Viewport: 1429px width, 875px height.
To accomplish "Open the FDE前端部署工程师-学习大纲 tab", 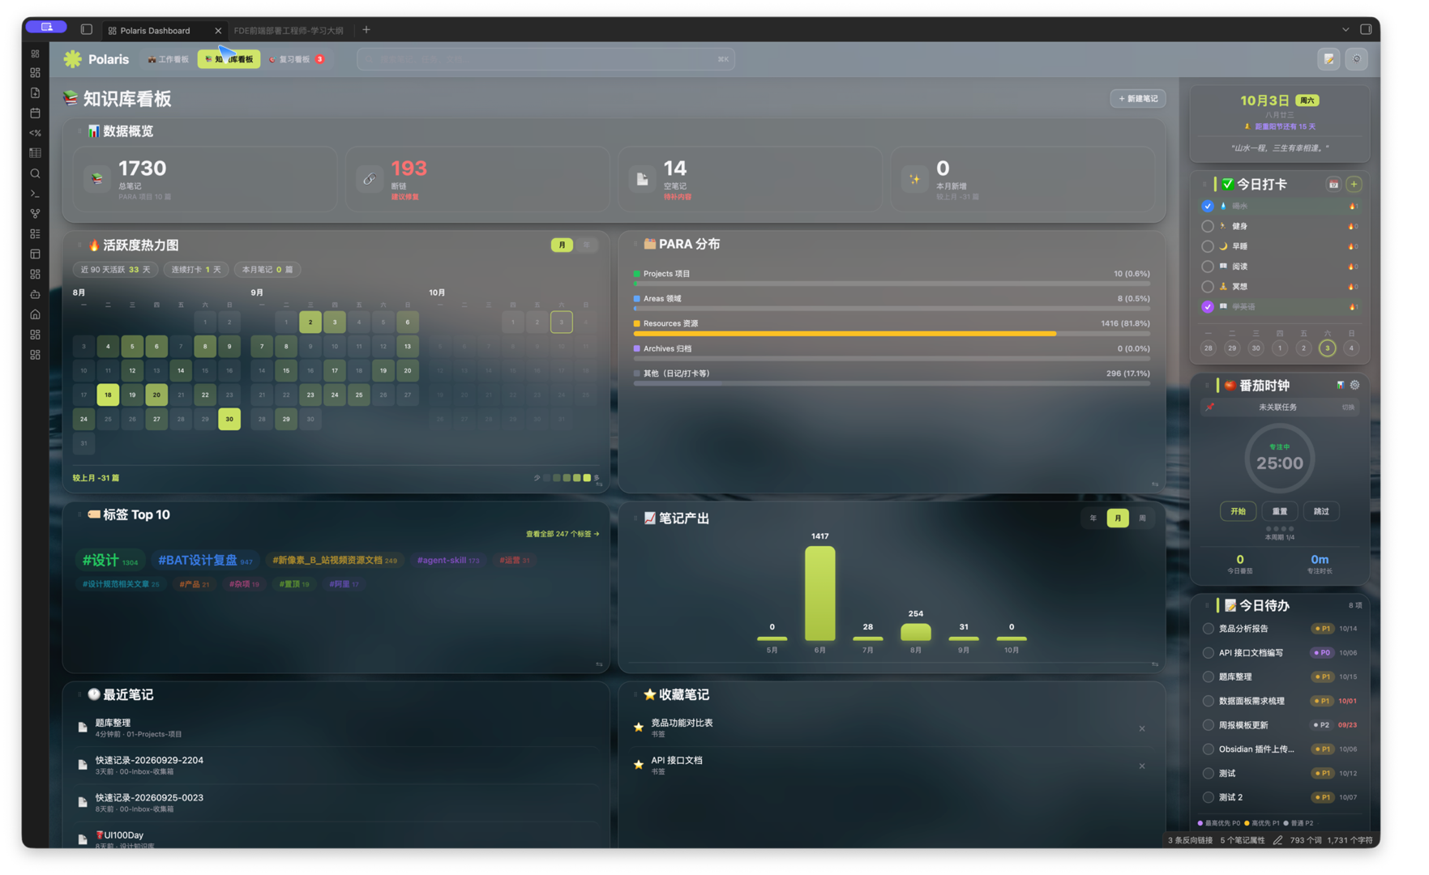I will 289,30.
